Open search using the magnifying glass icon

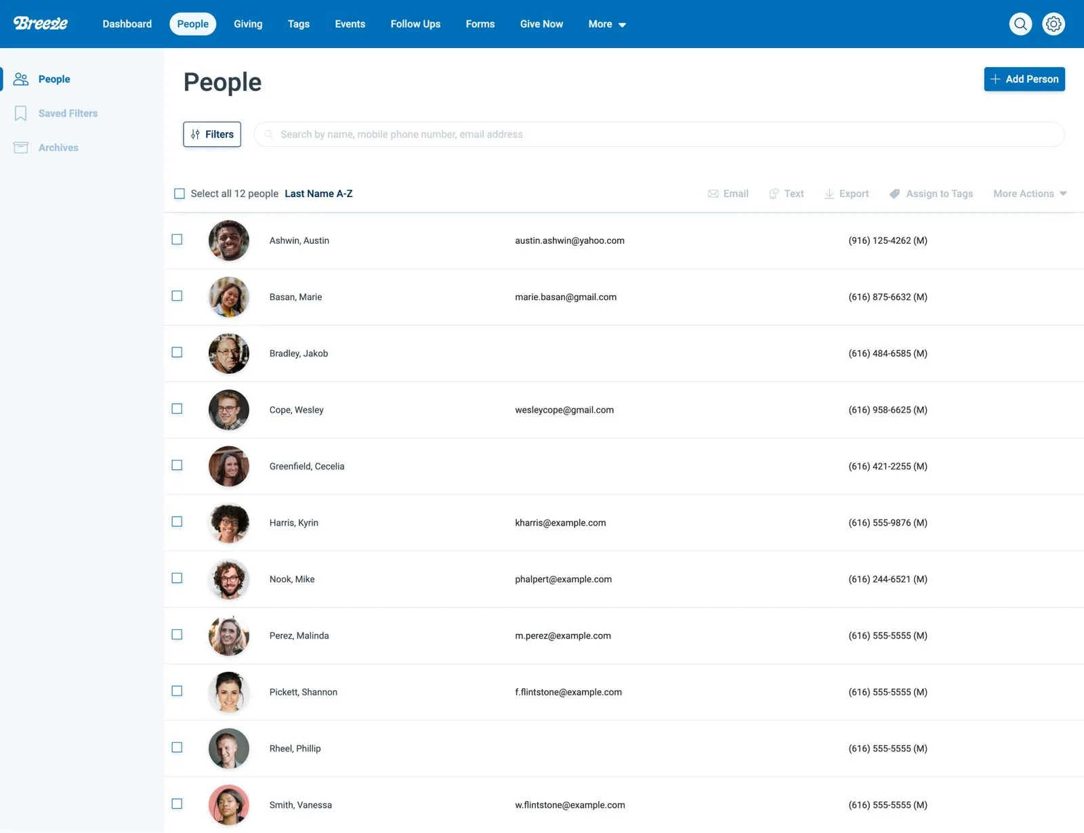click(x=1020, y=24)
